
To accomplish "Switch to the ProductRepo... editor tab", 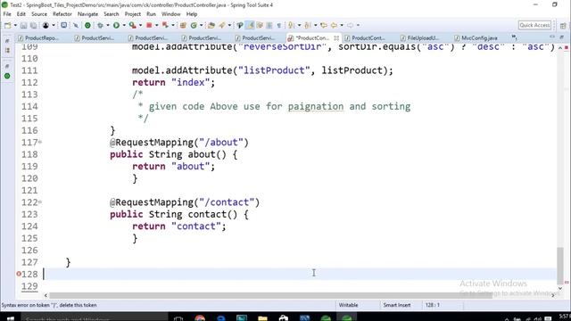I will (x=38, y=37).
